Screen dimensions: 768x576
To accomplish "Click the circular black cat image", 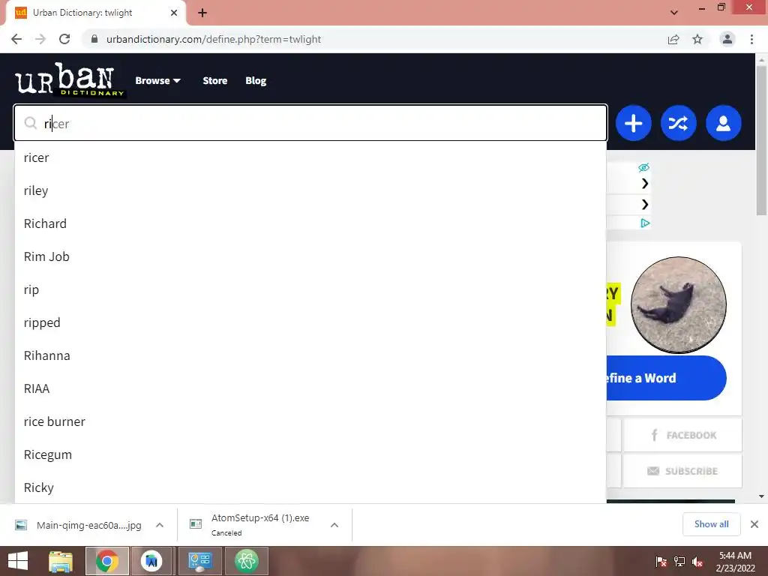I will tap(678, 304).
